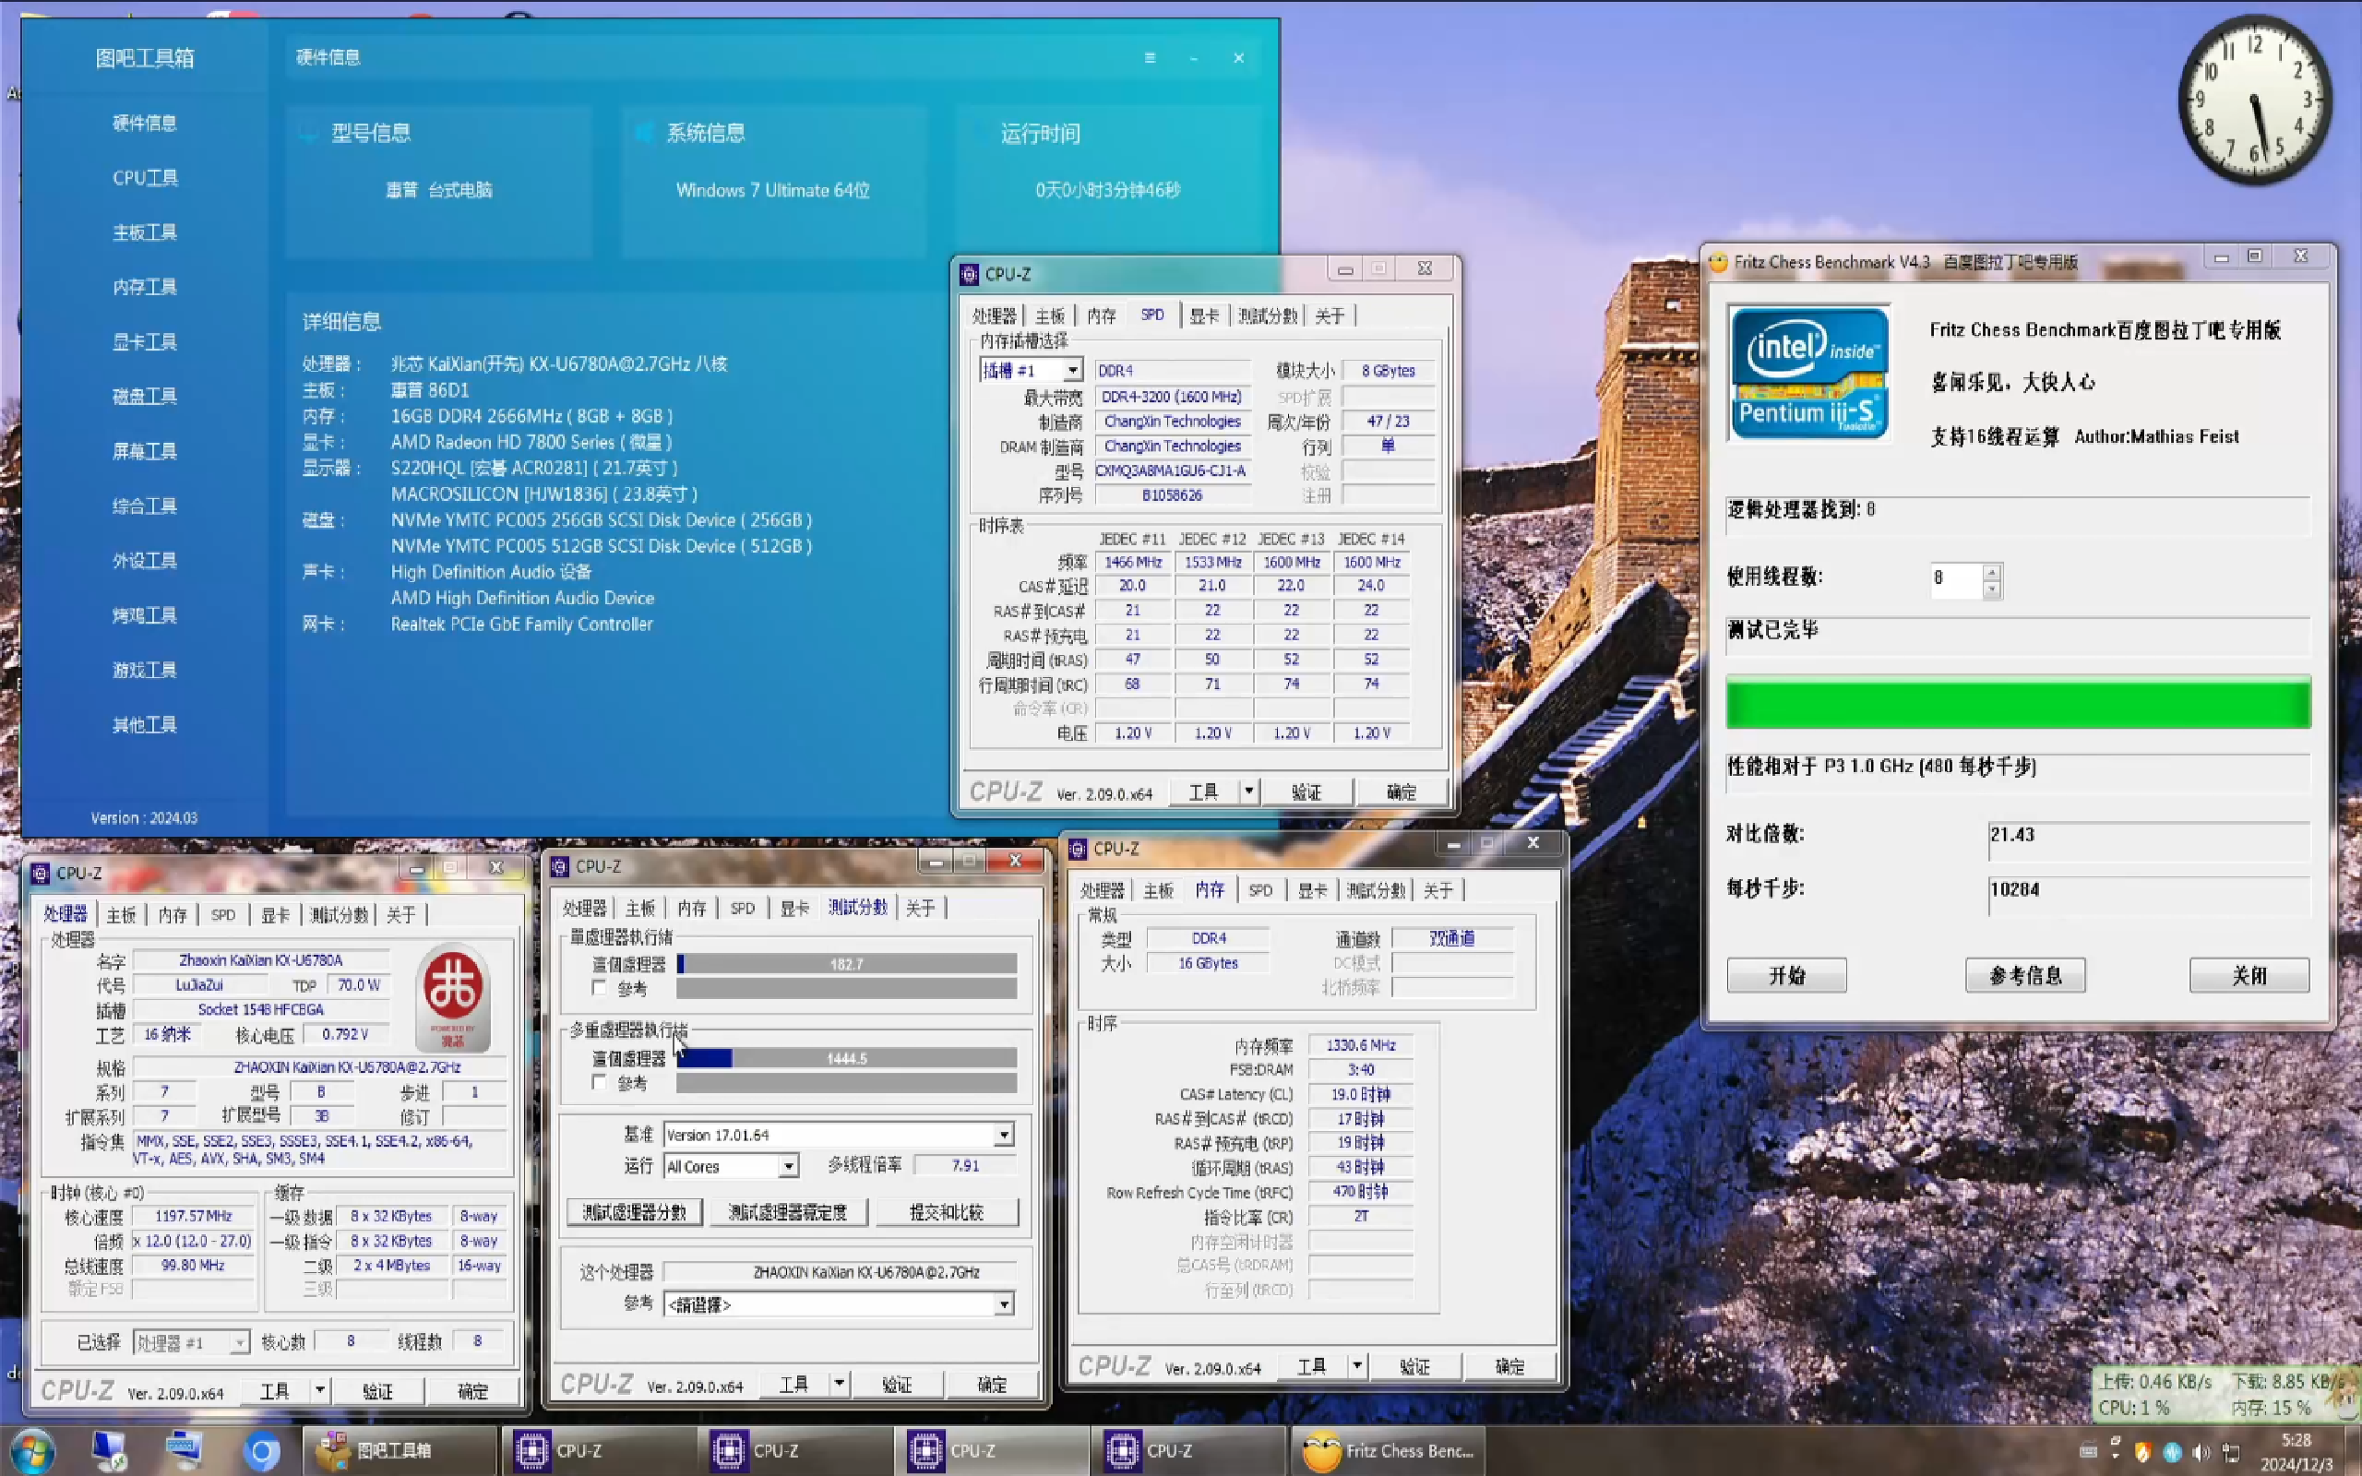Increase thread count with spinner up arrow
The height and width of the screenshot is (1476, 2362).
point(1992,571)
